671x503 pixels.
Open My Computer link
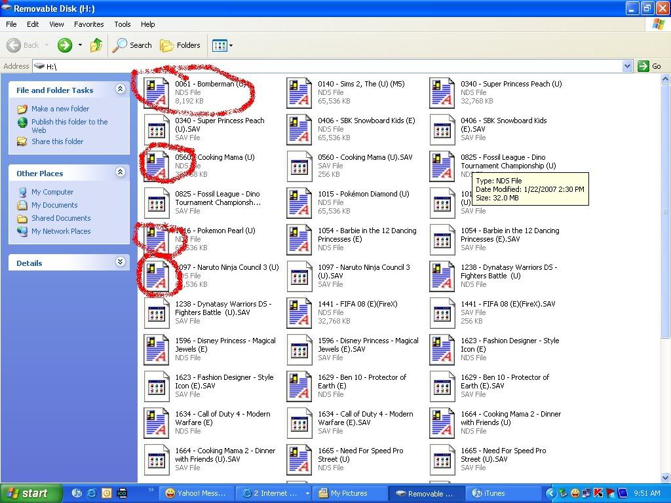click(52, 192)
